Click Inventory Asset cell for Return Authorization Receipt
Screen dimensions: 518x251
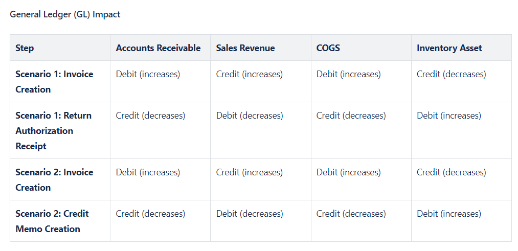(448, 116)
